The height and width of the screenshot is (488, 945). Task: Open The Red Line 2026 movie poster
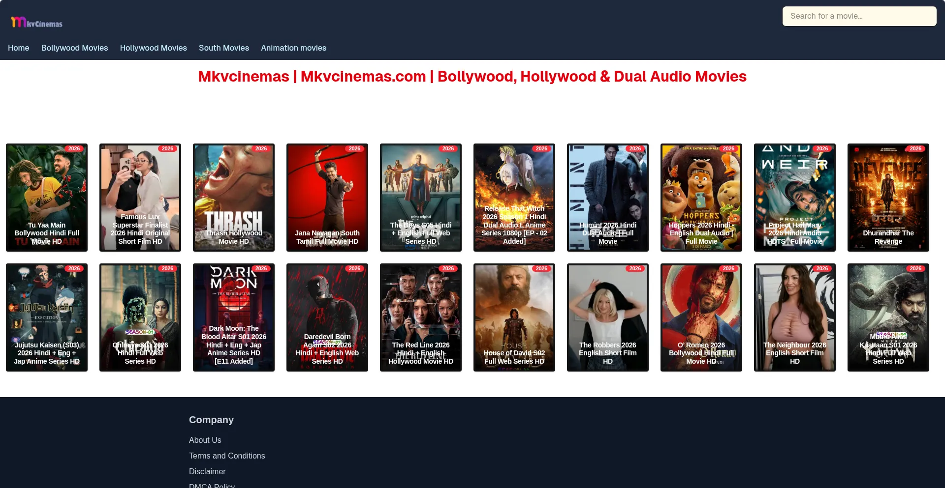tap(421, 317)
